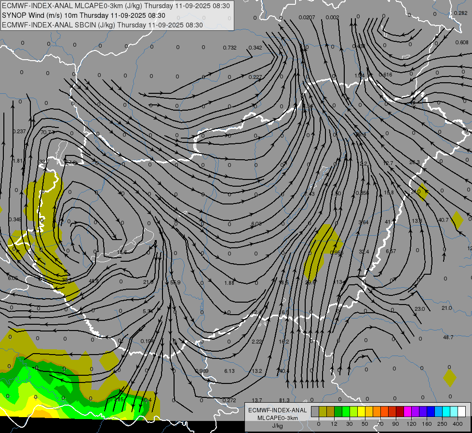472x433 pixels.
Task: Click the map value 7.85
Action: click(x=119, y=400)
